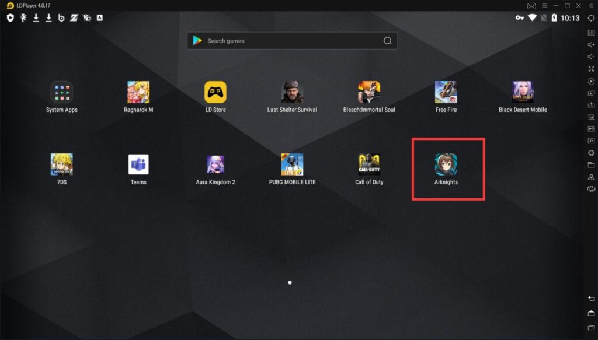Click shake/rotate device icon in sidebar
Screen dimensions: 598x340
(591, 189)
